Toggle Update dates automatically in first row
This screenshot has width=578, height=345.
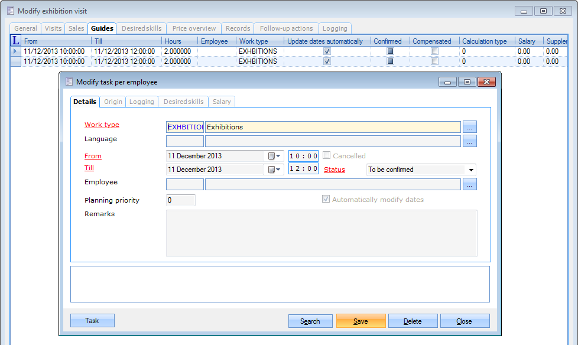(327, 51)
